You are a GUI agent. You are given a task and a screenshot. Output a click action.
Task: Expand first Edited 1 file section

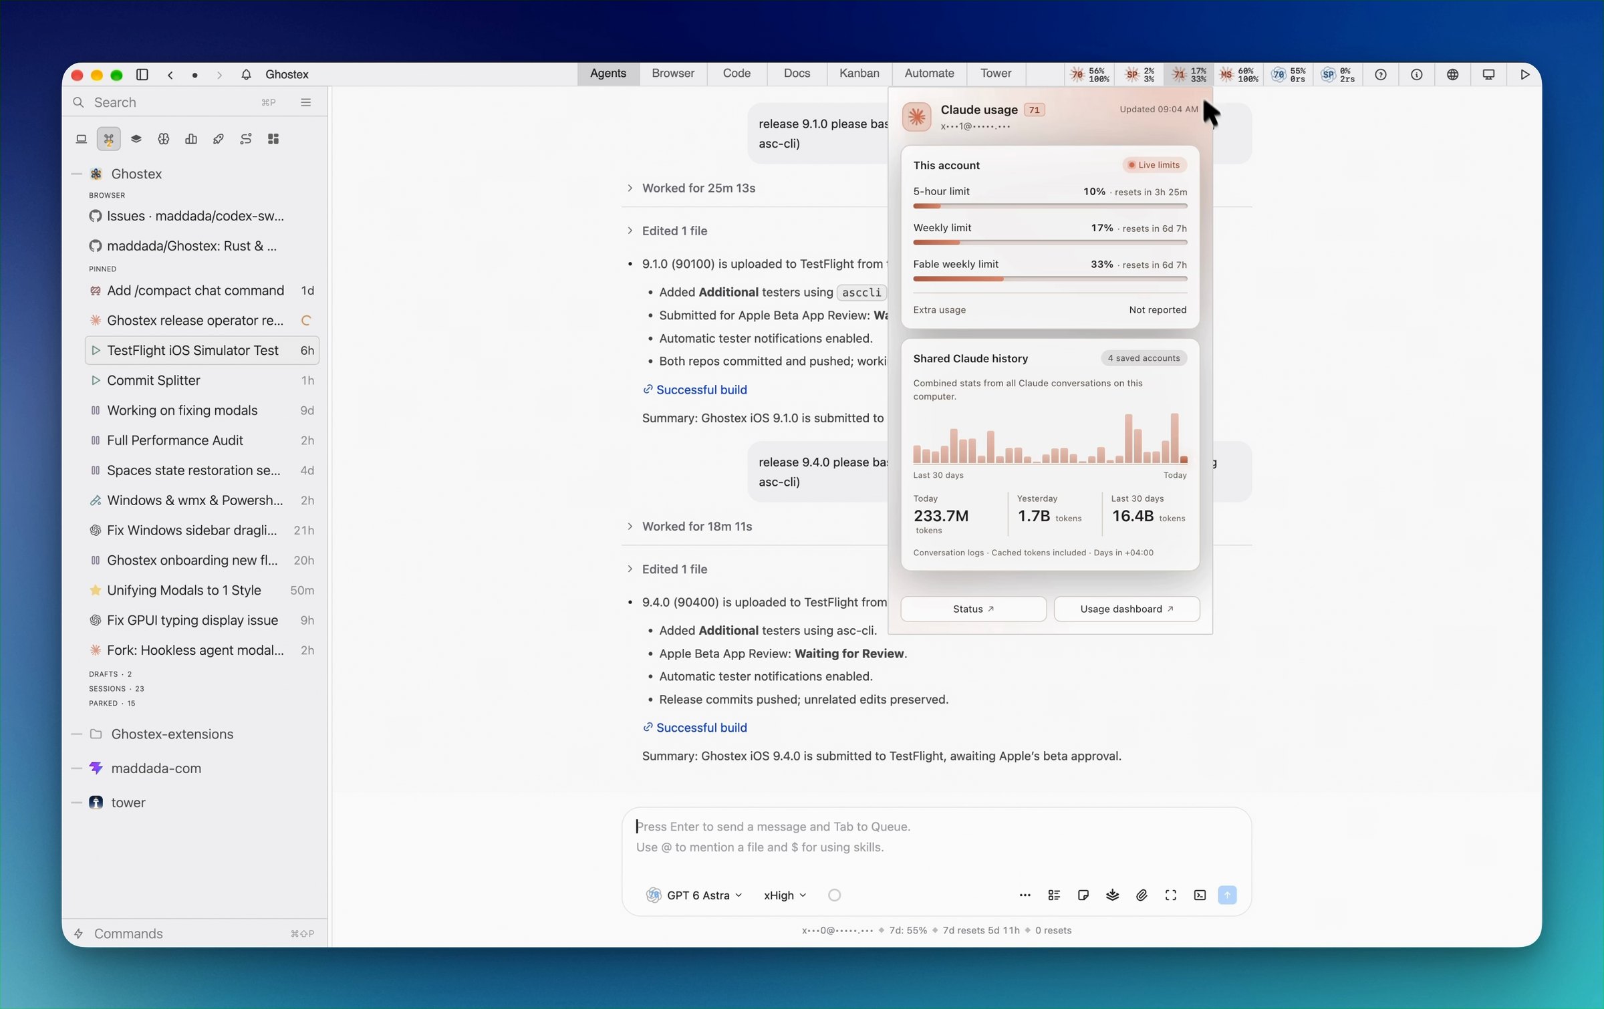pyautogui.click(x=667, y=231)
